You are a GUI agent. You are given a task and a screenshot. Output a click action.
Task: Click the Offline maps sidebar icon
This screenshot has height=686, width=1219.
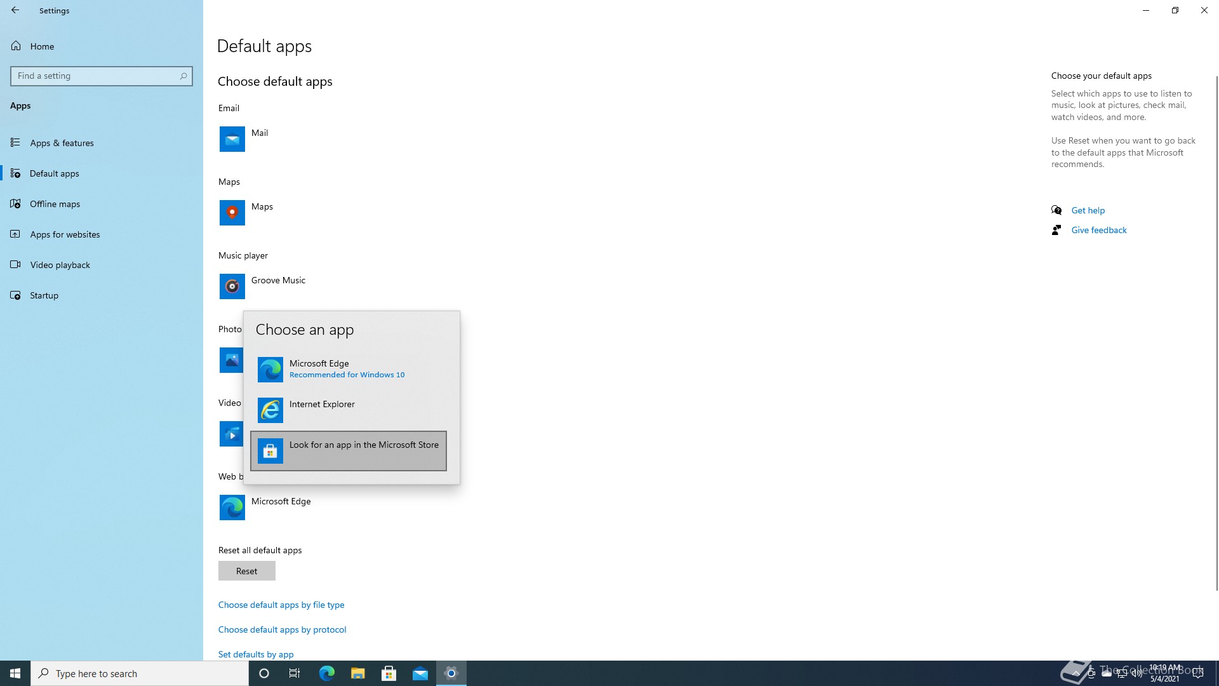point(15,204)
